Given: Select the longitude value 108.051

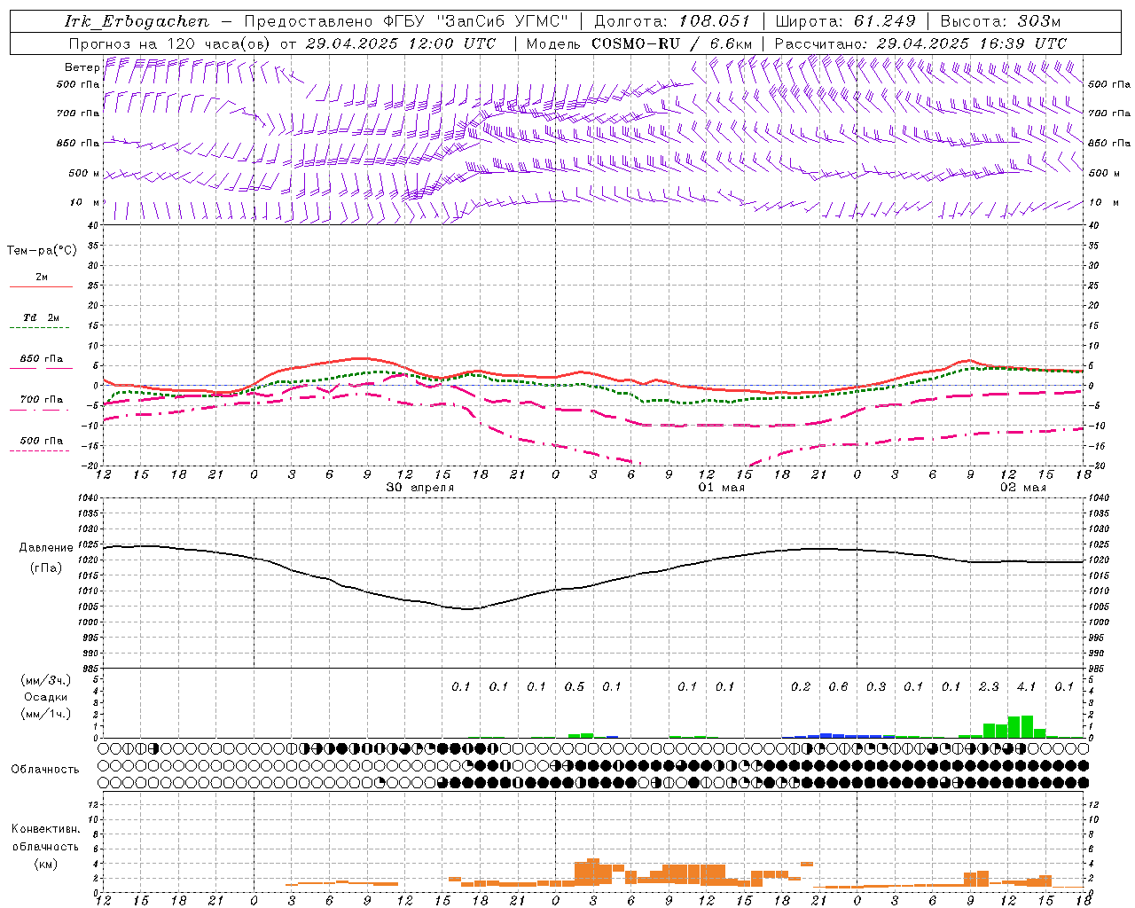Looking at the screenshot, I should (x=714, y=21).
